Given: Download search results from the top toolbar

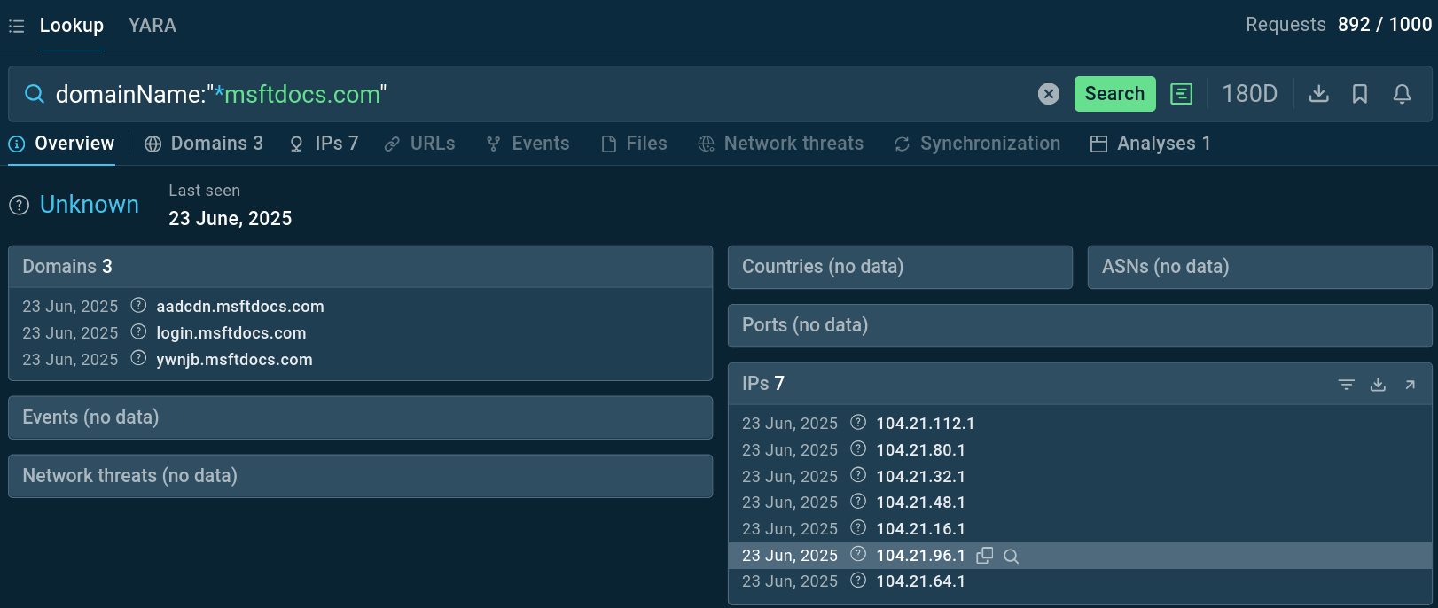Looking at the screenshot, I should [1318, 94].
